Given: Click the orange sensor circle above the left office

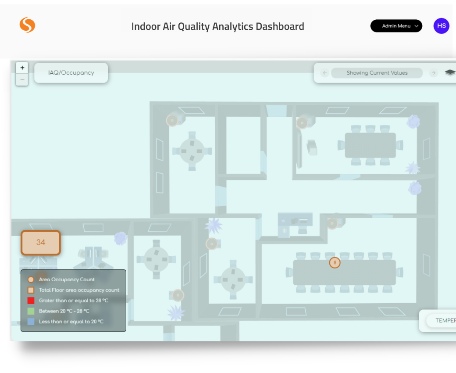Looking at the screenshot, I should (172, 120).
